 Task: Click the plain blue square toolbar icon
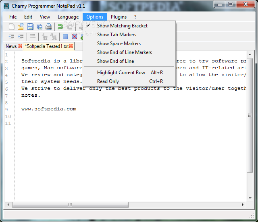point(65,37)
